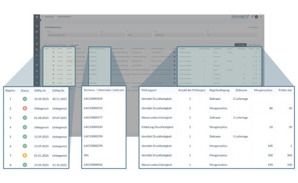
Task: Click Regelbedingung 'Zeitraum' in the 3 Liefertage row
Action: tap(215, 118)
